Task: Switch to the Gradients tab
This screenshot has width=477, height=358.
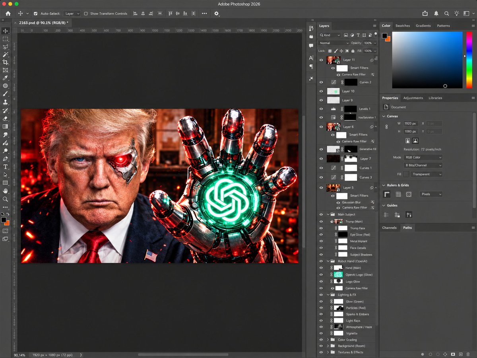Action: coord(423,25)
